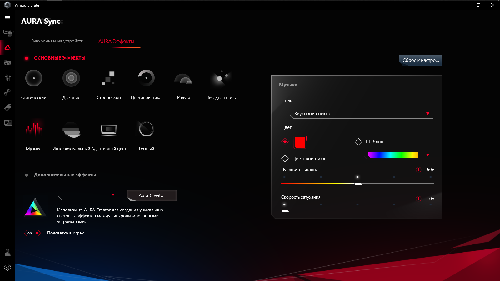This screenshot has height=281, width=500.
Task: Open the user profile sidebar icon
Action: pyautogui.click(x=7, y=252)
